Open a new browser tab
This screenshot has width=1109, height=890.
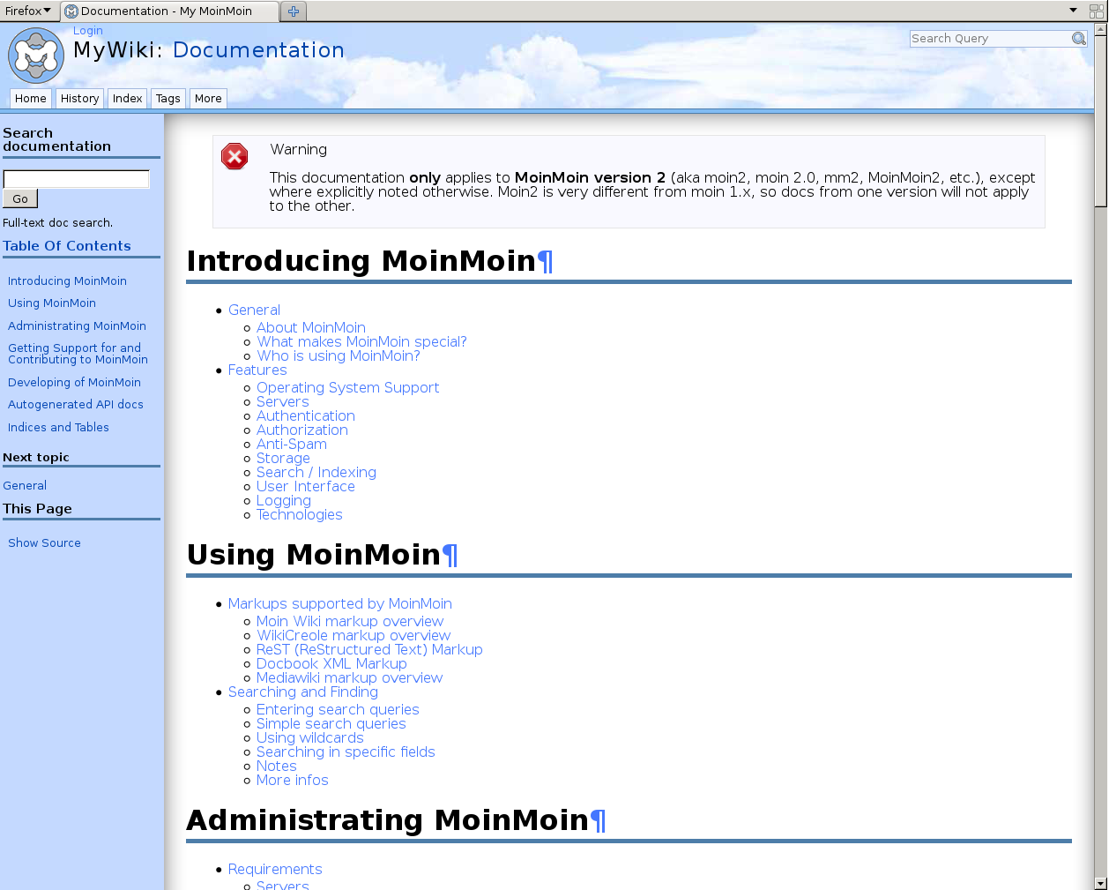[294, 11]
